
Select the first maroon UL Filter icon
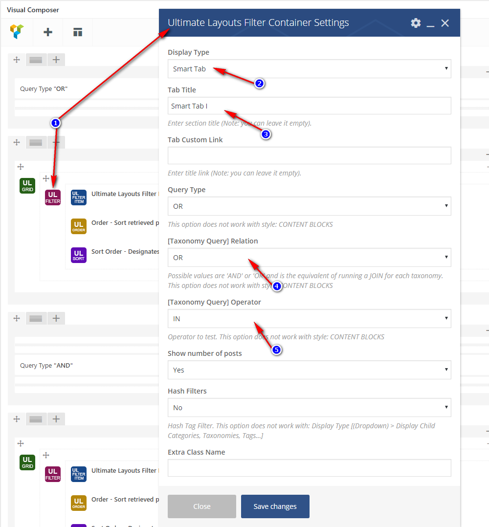pyautogui.click(x=53, y=197)
